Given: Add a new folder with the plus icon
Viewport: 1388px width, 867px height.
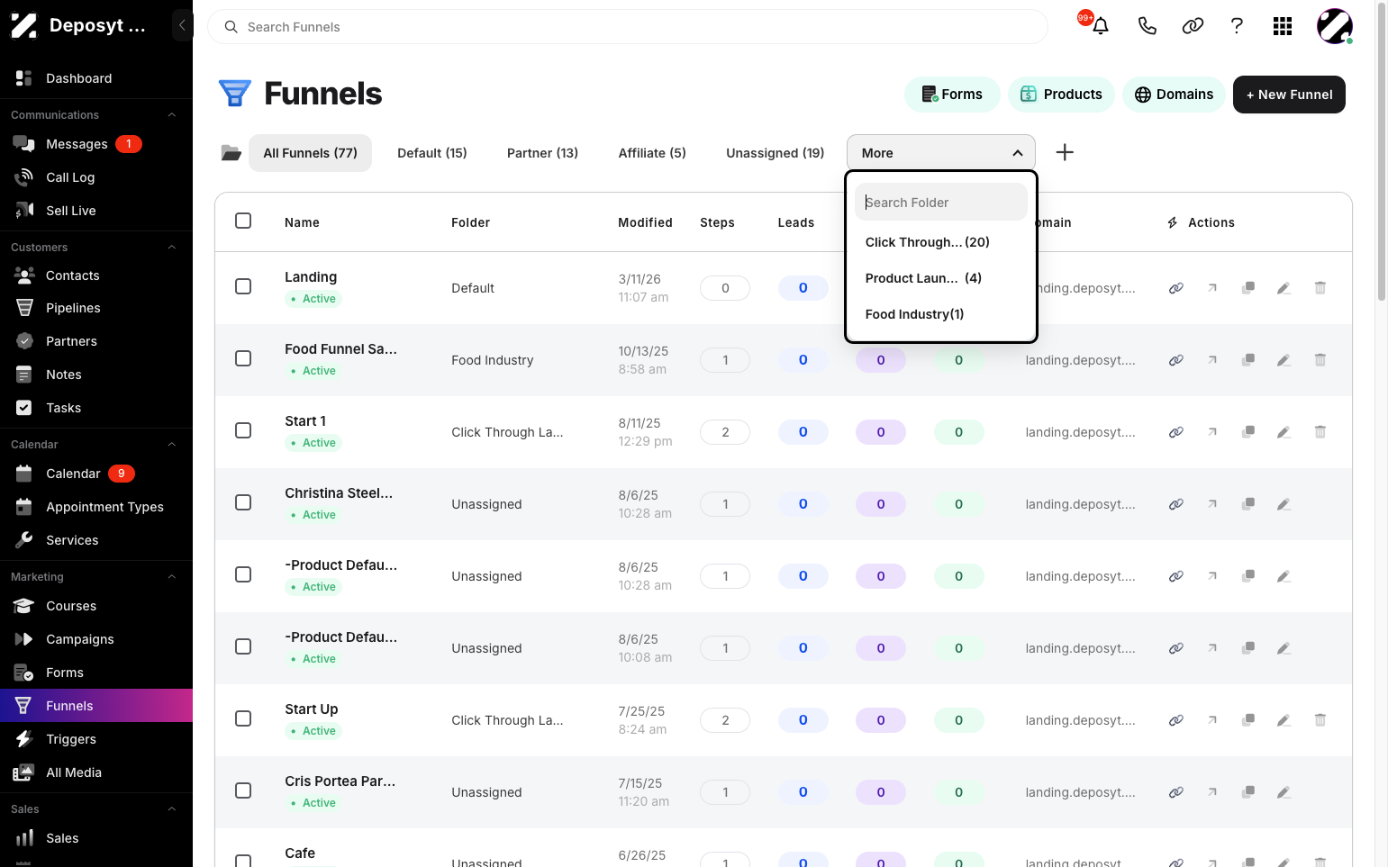Looking at the screenshot, I should click(1065, 152).
